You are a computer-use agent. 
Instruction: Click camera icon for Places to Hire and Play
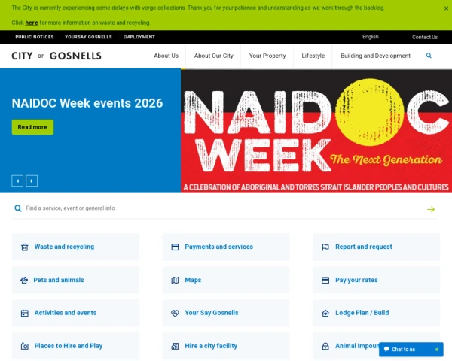click(x=25, y=346)
